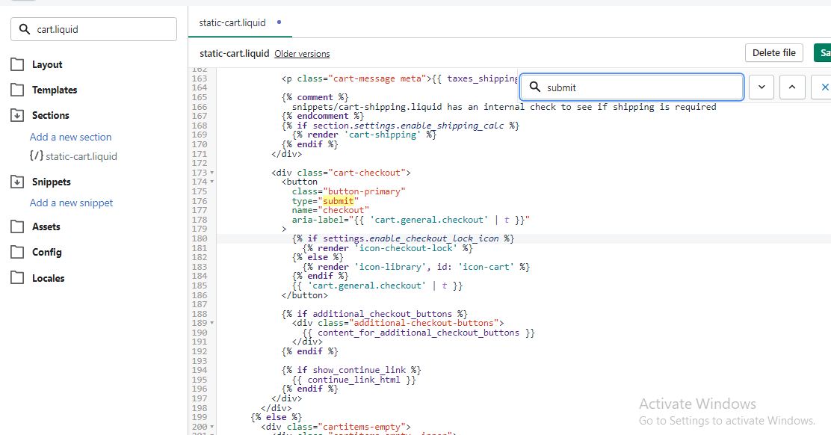The height and width of the screenshot is (435, 831).
Task: Open static-cart.liquid file in sidebar
Action: pos(81,156)
